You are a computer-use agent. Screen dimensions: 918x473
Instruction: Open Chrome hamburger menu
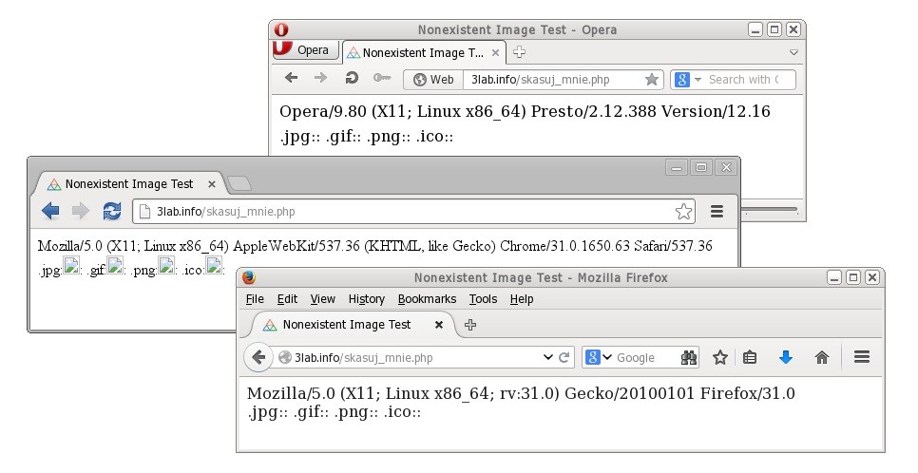pyautogui.click(x=717, y=211)
